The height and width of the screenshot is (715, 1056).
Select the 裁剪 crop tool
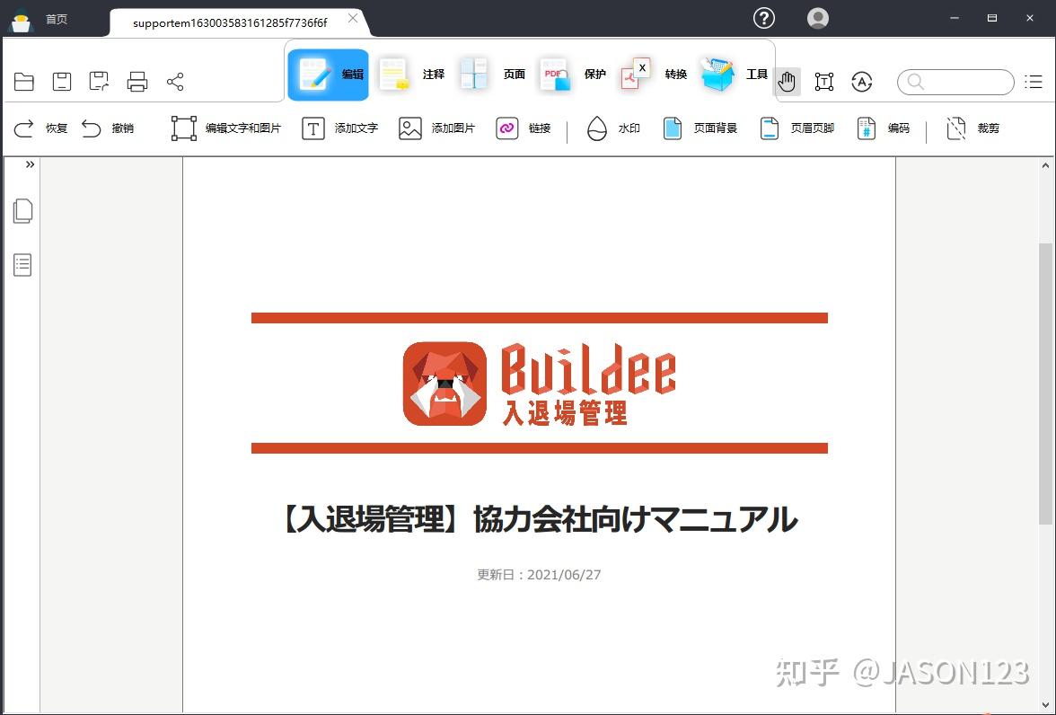click(x=972, y=128)
